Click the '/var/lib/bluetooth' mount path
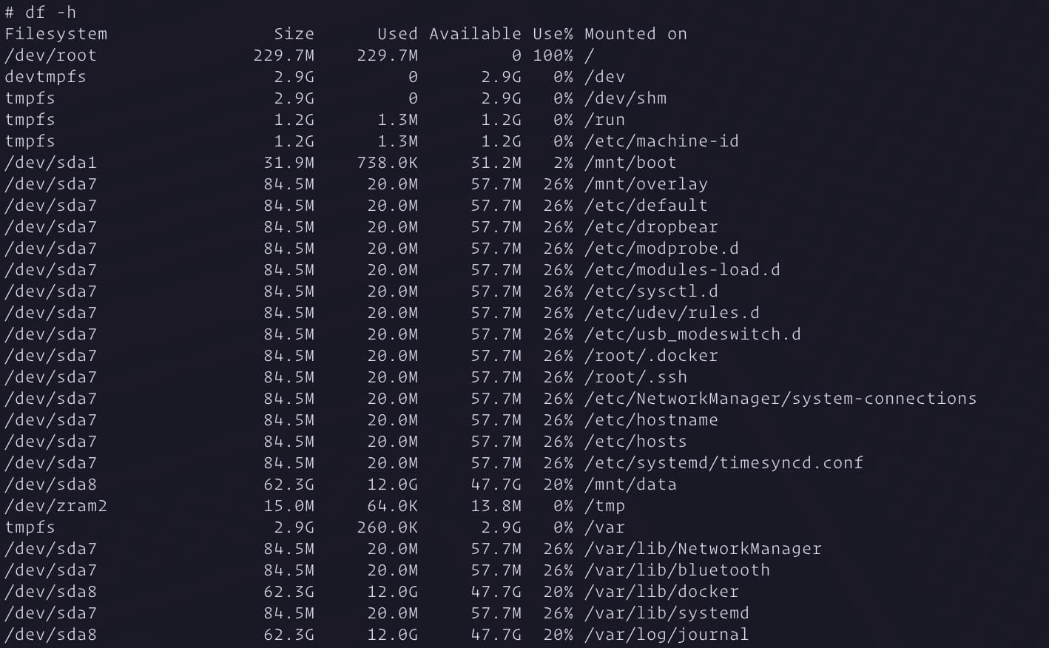This screenshot has width=1049, height=648. point(677,570)
